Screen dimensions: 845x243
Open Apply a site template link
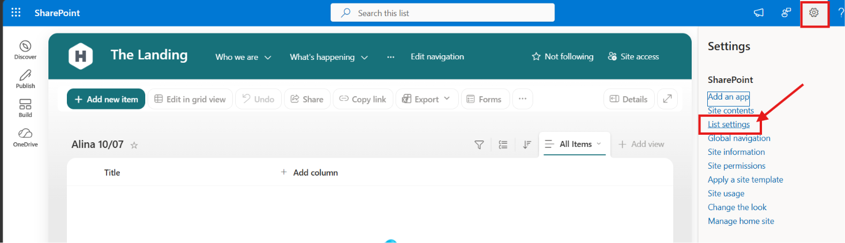745,180
